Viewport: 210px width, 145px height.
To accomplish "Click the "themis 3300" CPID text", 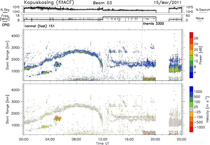I will point(154,24).
